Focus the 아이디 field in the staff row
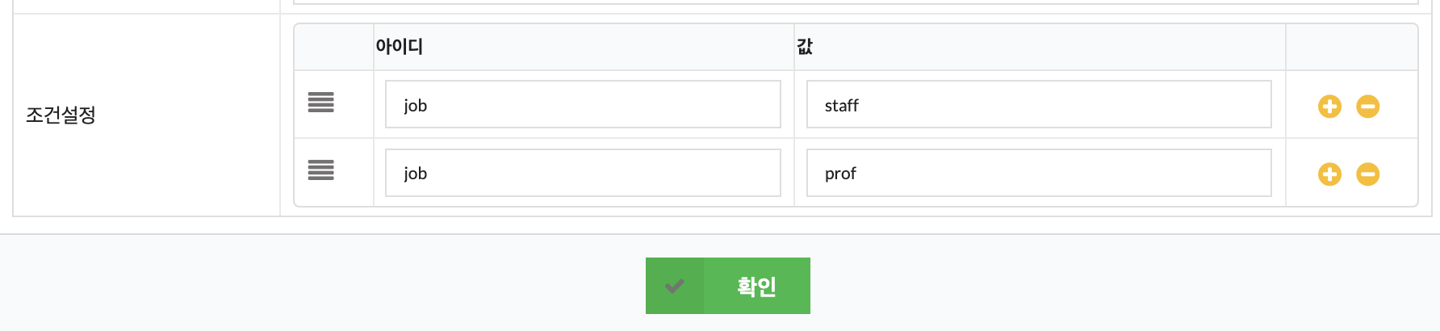This screenshot has width=1440, height=331. point(583,104)
